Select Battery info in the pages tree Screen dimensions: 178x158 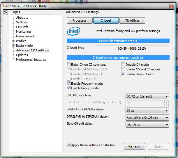tap(24, 46)
